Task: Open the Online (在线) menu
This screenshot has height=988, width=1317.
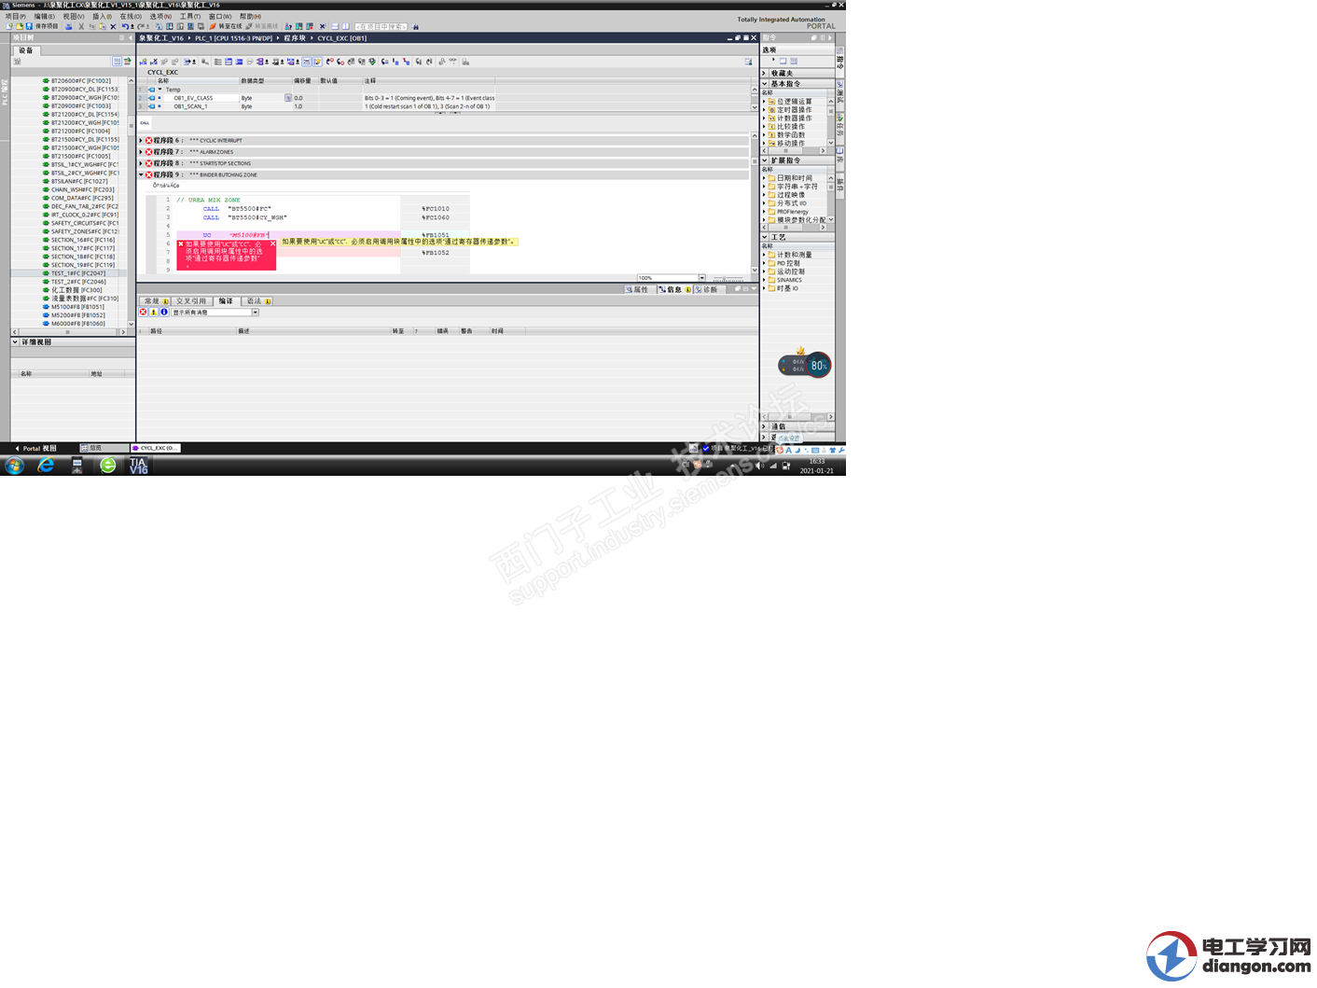Action: click(x=131, y=16)
